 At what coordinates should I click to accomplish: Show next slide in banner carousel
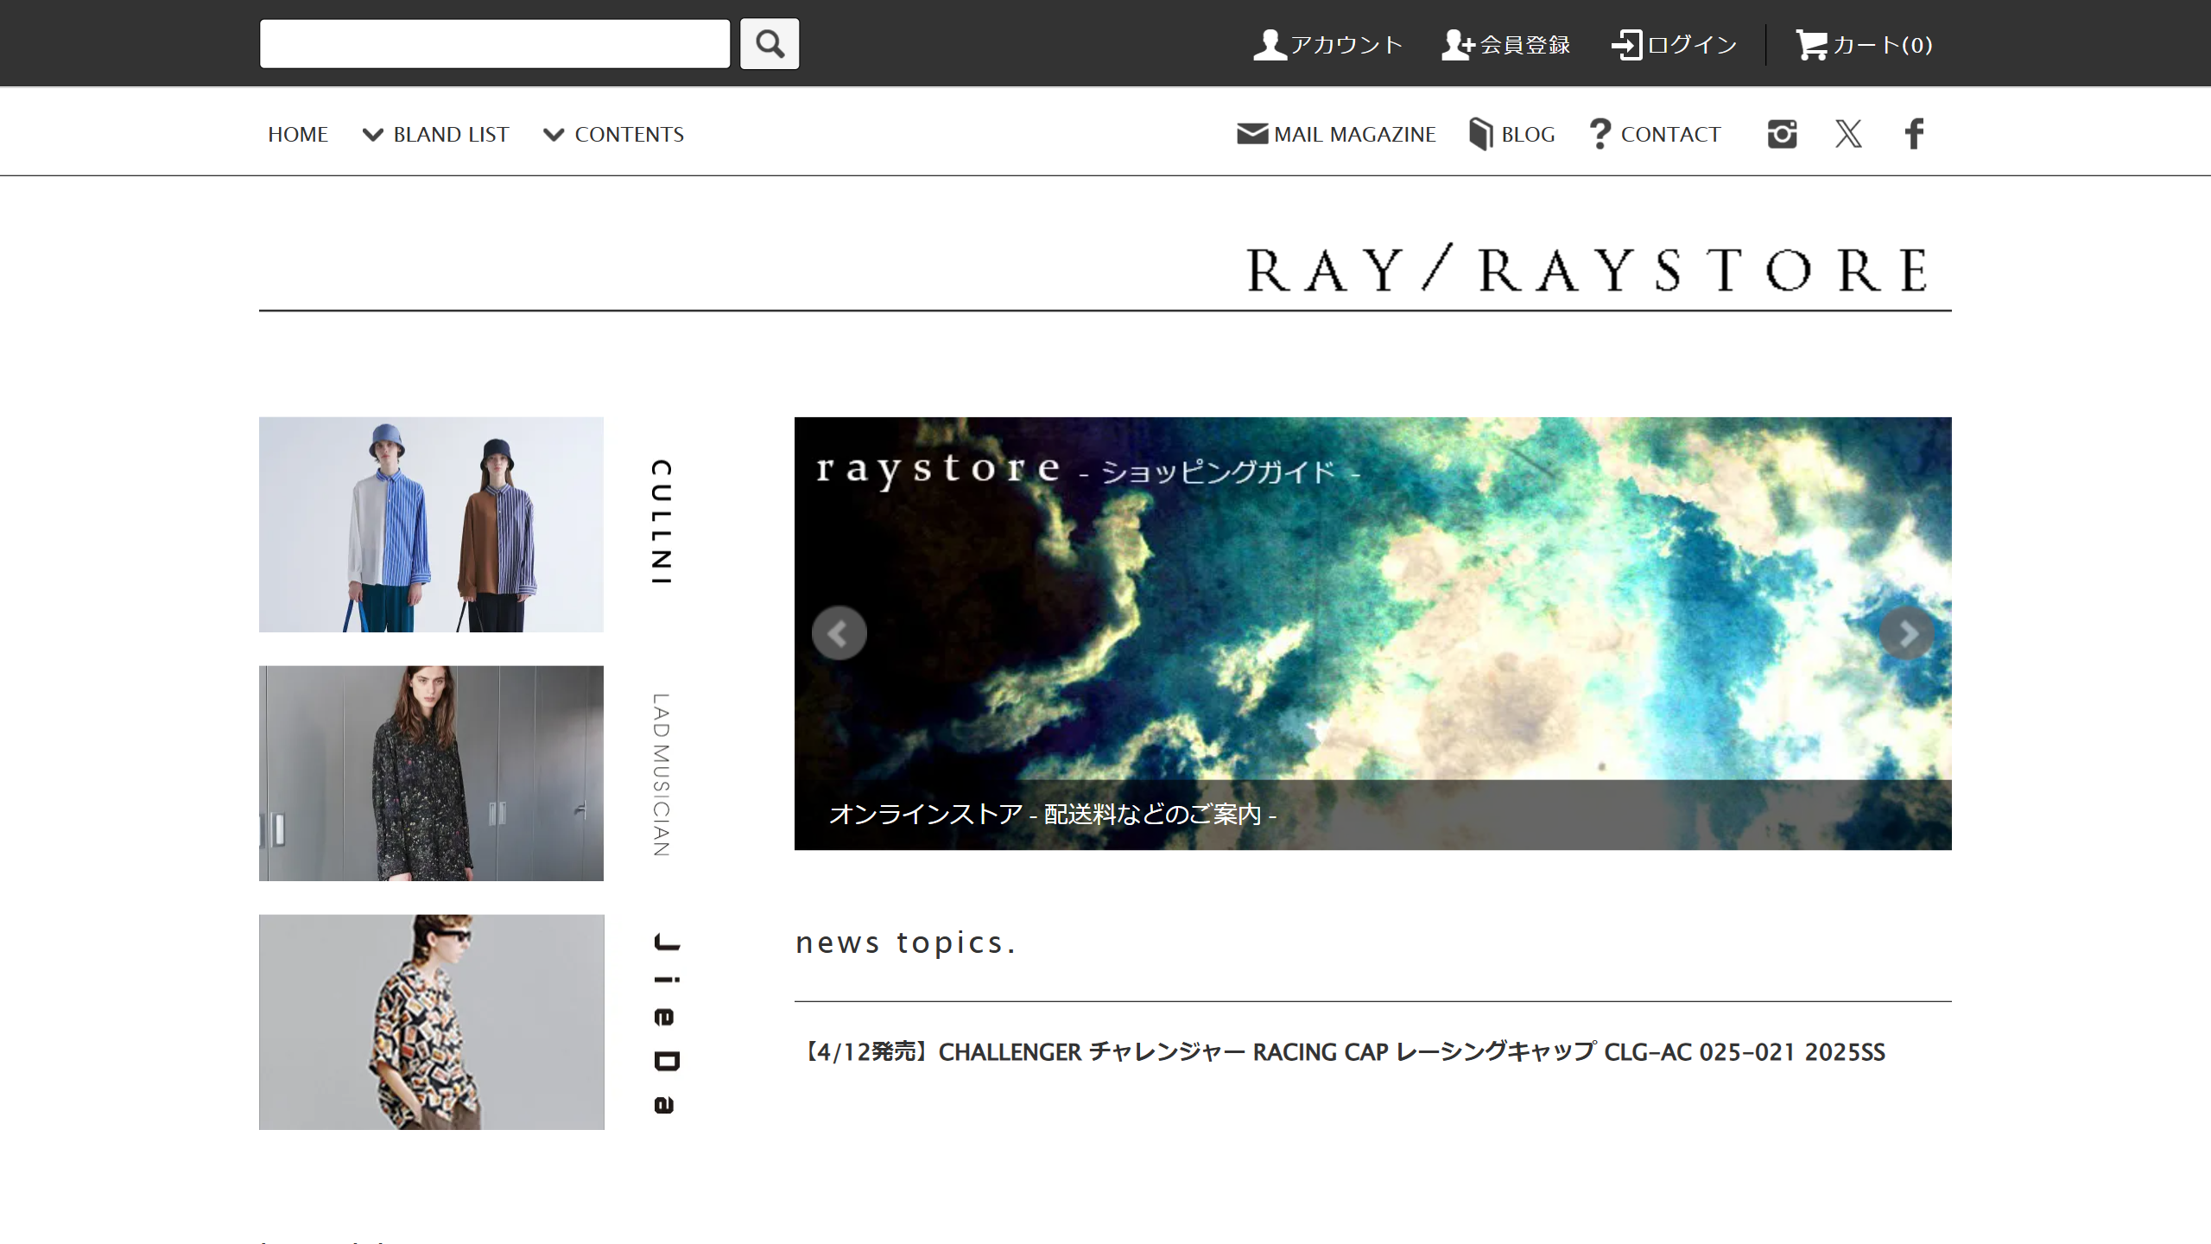1907,633
